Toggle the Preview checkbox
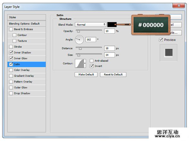The image size is (189, 141). click(x=161, y=40)
